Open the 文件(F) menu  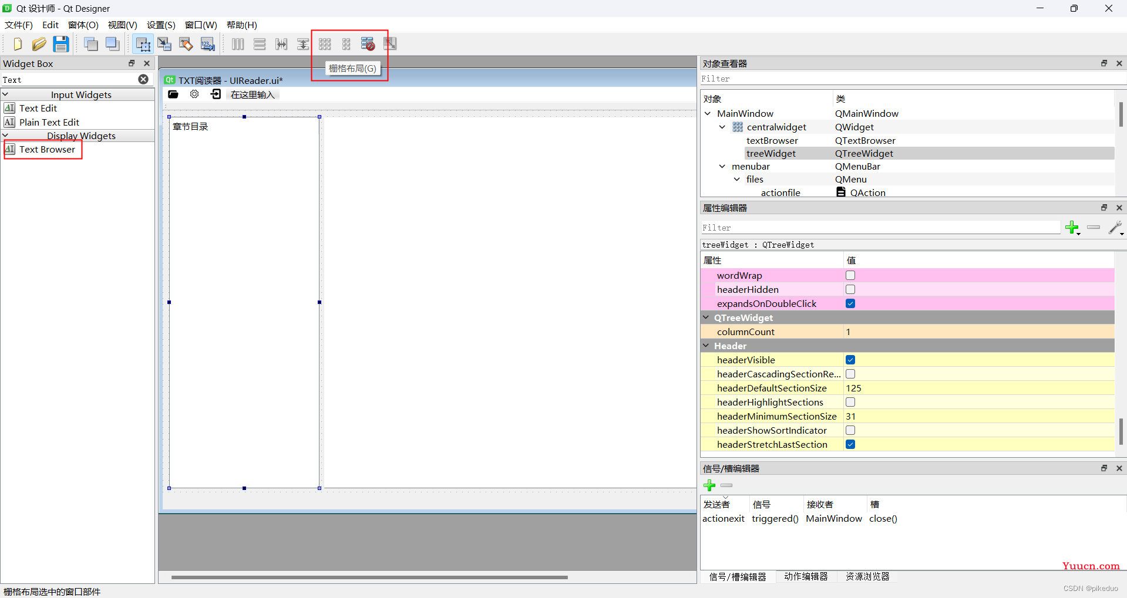19,25
